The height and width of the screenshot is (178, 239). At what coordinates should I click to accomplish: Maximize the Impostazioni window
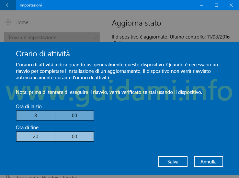(216, 5)
